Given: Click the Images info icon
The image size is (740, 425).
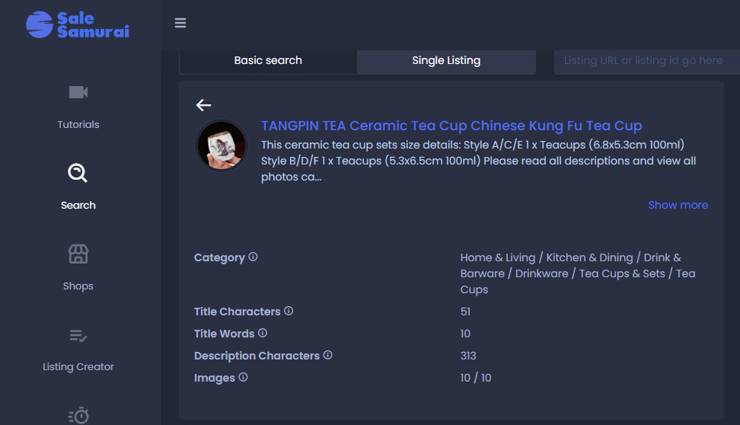Looking at the screenshot, I should [x=243, y=377].
